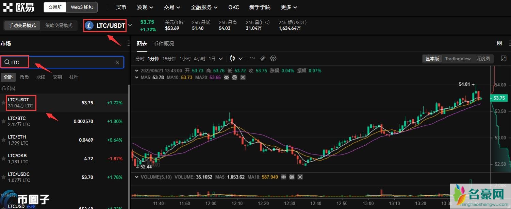Open MA indicator settings icon
Image resolution: width=511 pixels, height=209 pixels.
tap(234, 78)
